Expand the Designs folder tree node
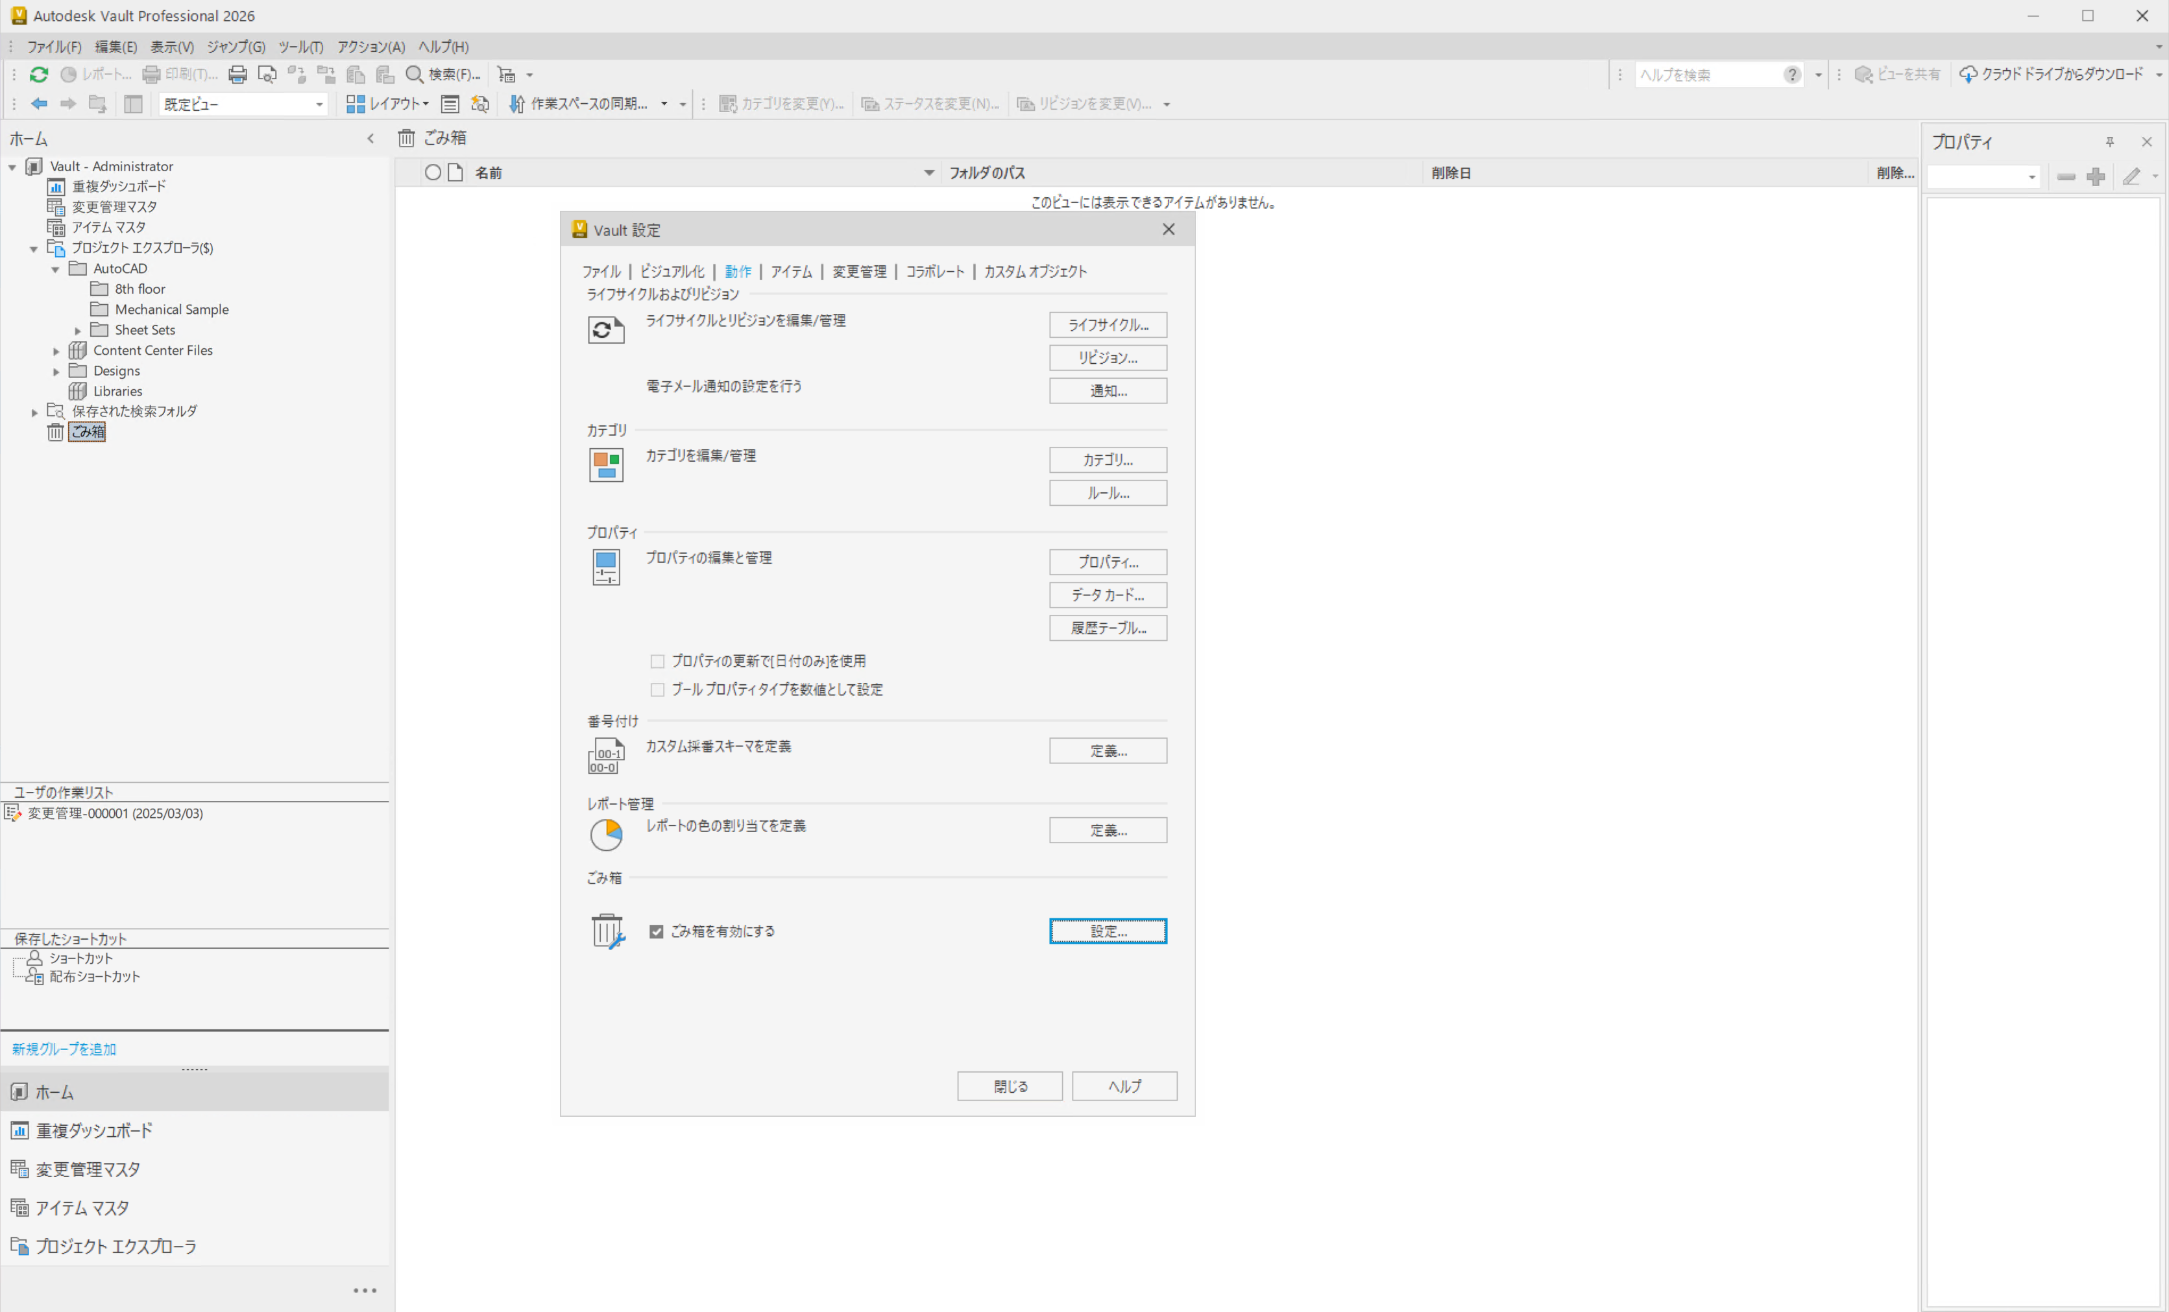2169x1312 pixels. (x=56, y=372)
